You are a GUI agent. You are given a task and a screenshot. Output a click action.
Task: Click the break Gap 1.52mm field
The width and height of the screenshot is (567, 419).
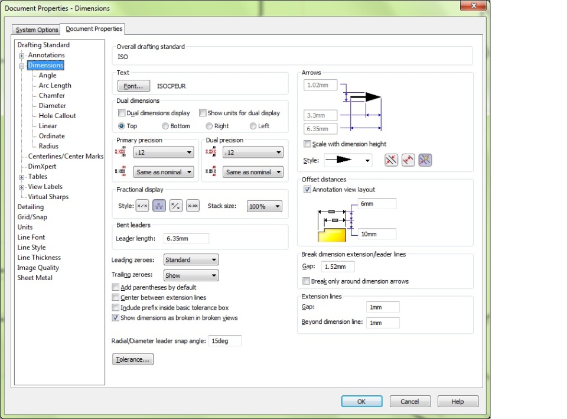pos(338,267)
